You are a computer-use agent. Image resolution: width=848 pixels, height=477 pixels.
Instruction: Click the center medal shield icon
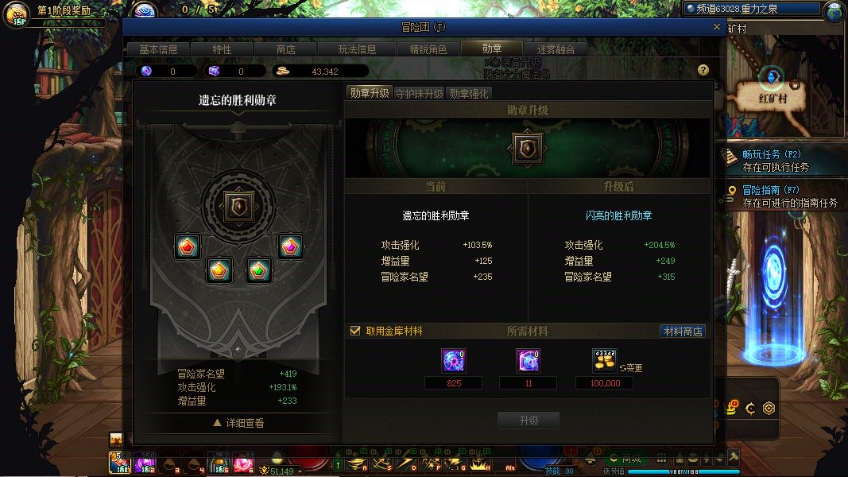pos(238,206)
